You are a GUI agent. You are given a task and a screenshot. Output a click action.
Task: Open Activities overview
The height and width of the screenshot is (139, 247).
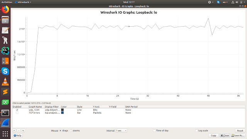7,2
